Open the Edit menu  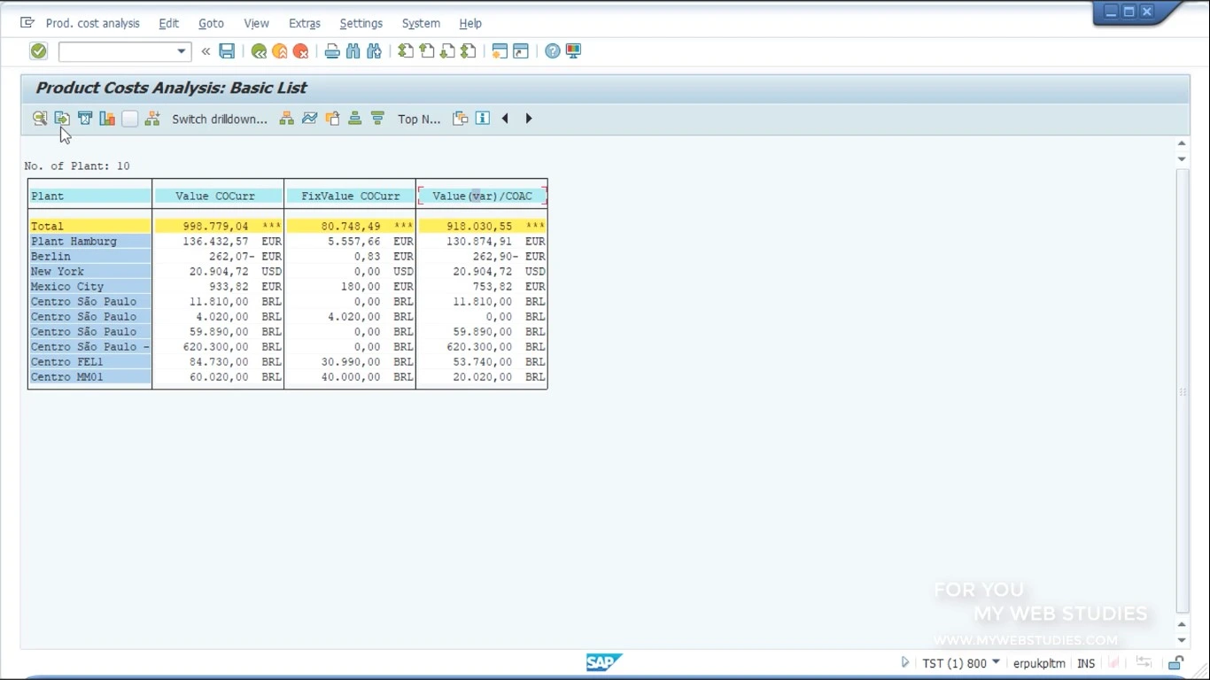point(168,23)
